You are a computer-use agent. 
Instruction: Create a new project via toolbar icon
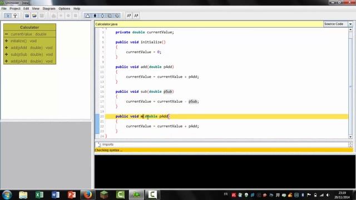coord(27,16)
